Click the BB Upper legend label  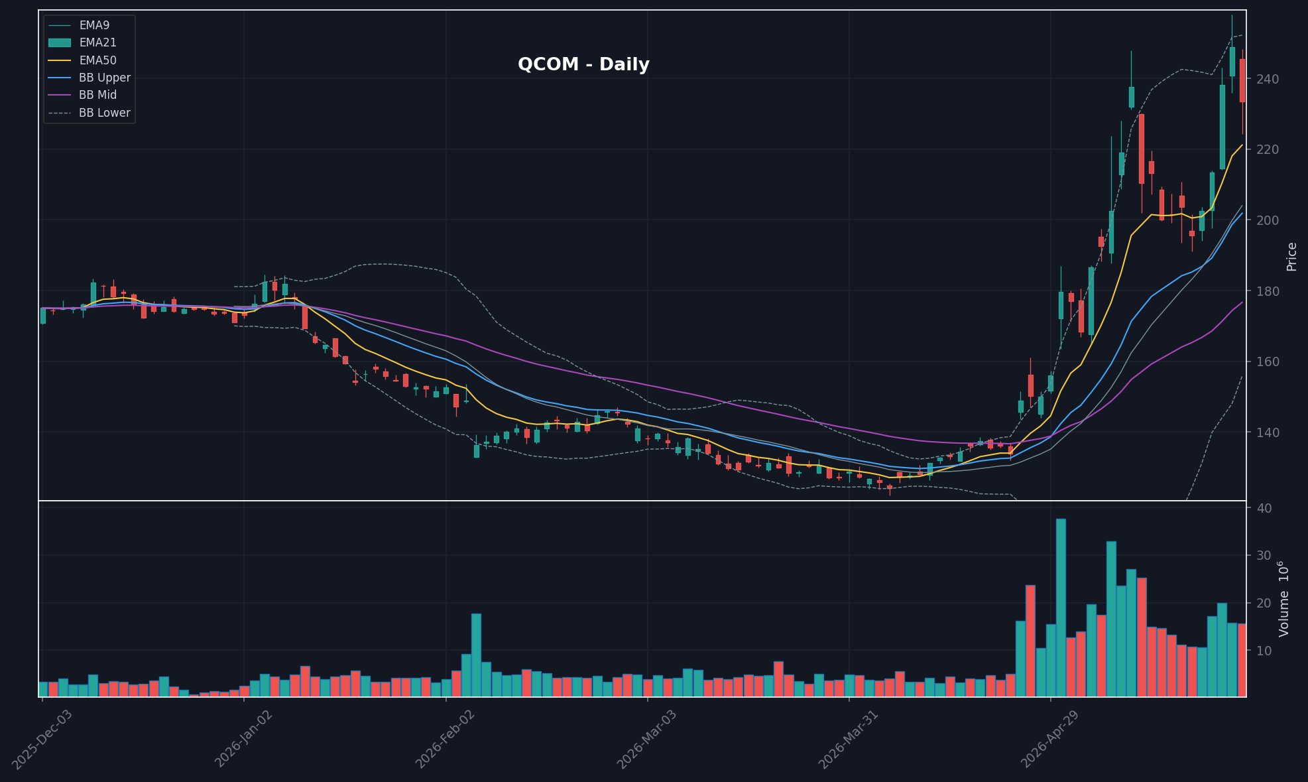click(x=105, y=78)
